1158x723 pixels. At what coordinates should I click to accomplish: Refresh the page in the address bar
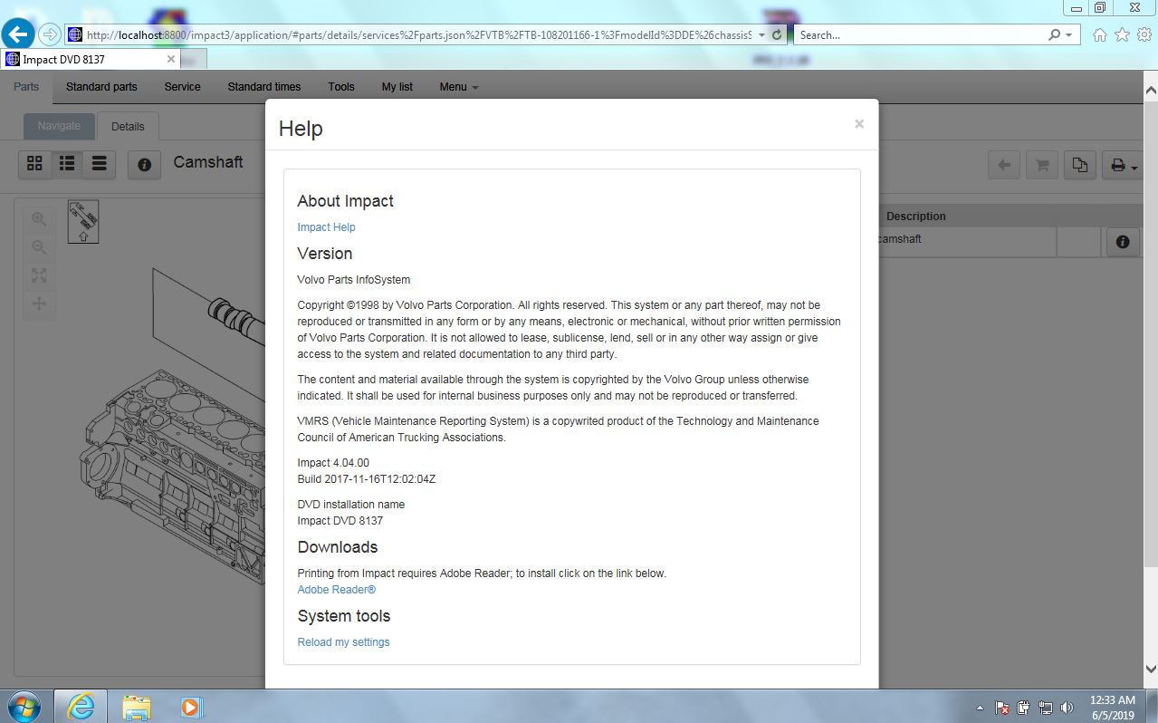(x=777, y=35)
